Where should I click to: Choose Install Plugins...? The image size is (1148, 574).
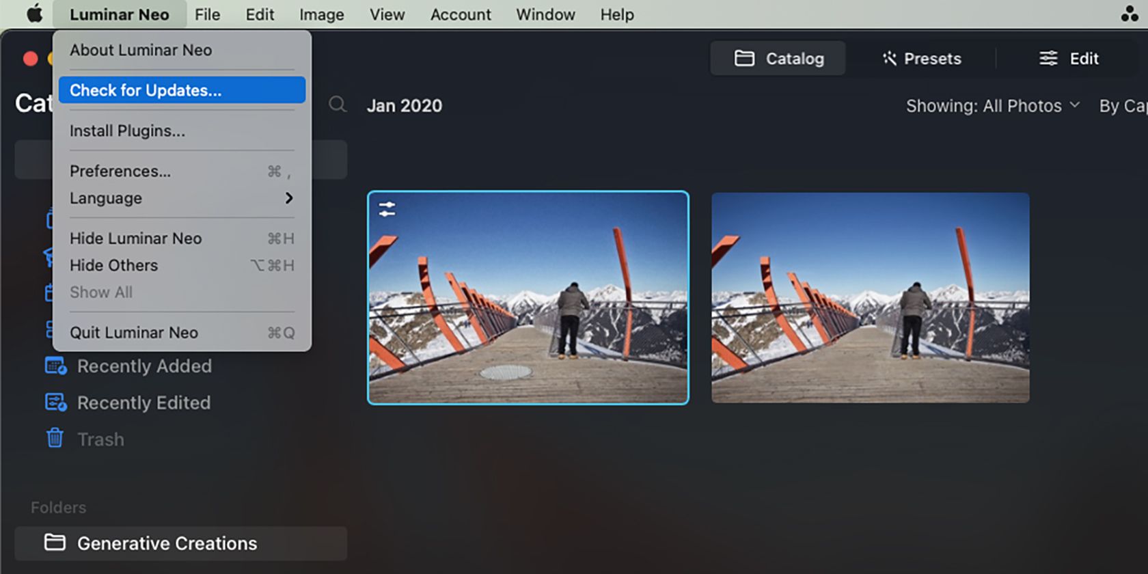182,131
